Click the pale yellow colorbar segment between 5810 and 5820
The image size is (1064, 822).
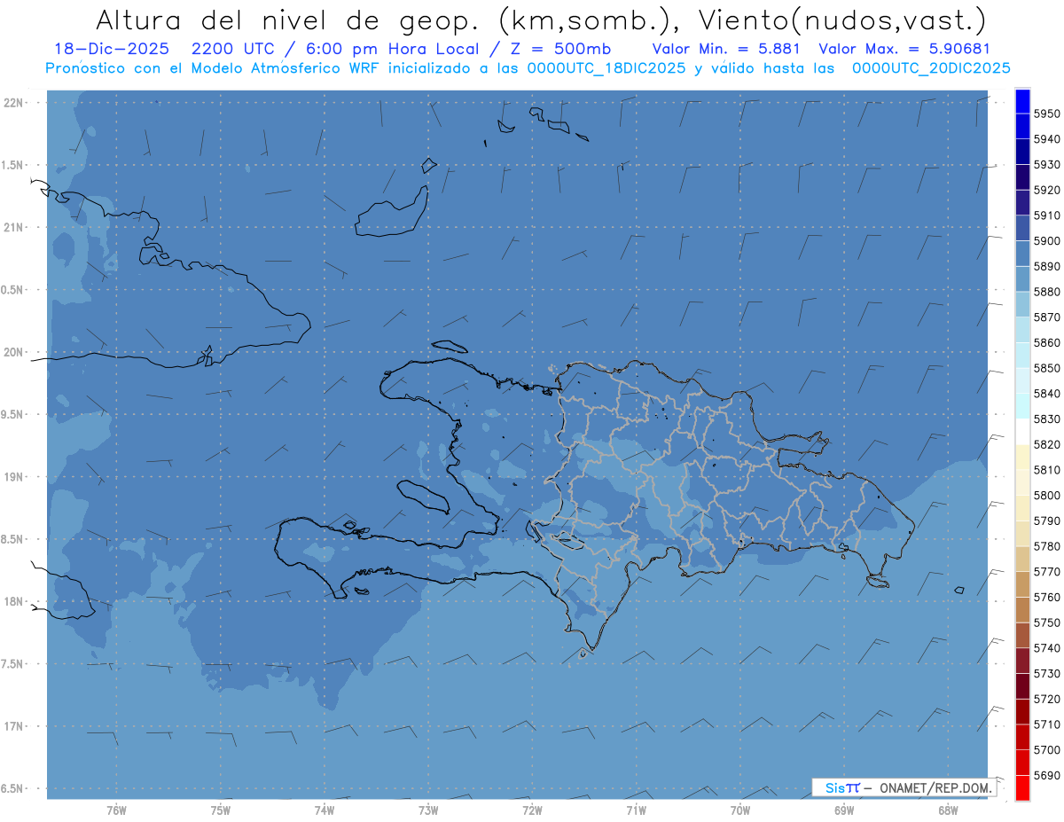[1022, 457]
